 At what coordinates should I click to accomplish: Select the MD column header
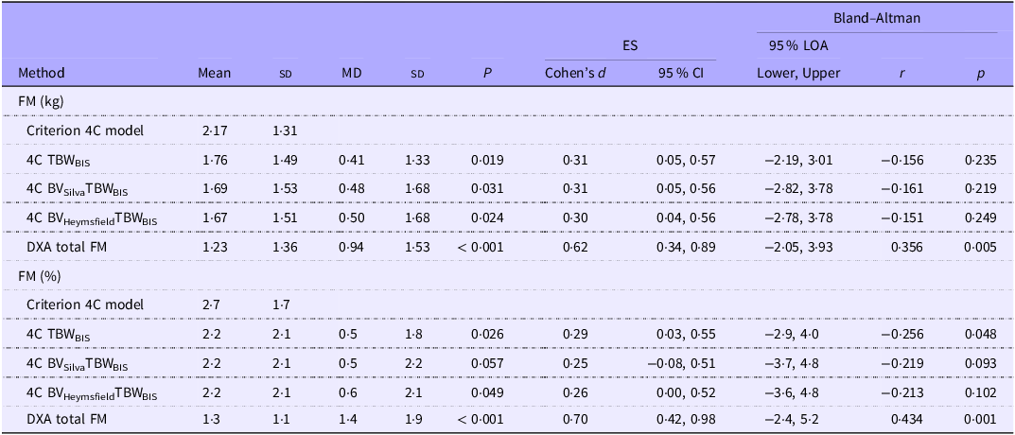tap(351, 73)
